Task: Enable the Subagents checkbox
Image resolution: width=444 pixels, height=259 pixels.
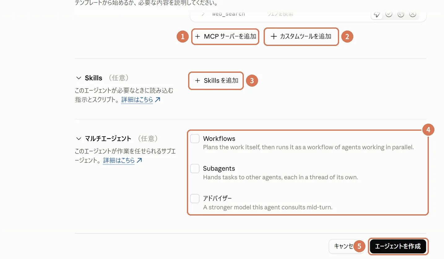Action: (195, 169)
